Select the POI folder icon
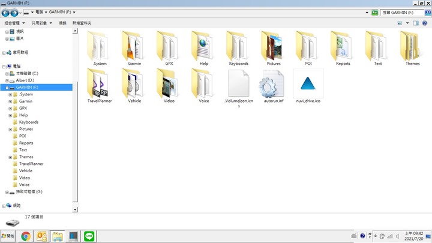This screenshot has width=432, height=243. pos(308,46)
